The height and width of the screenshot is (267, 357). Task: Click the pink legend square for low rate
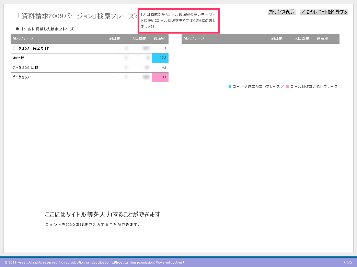pos(288,87)
